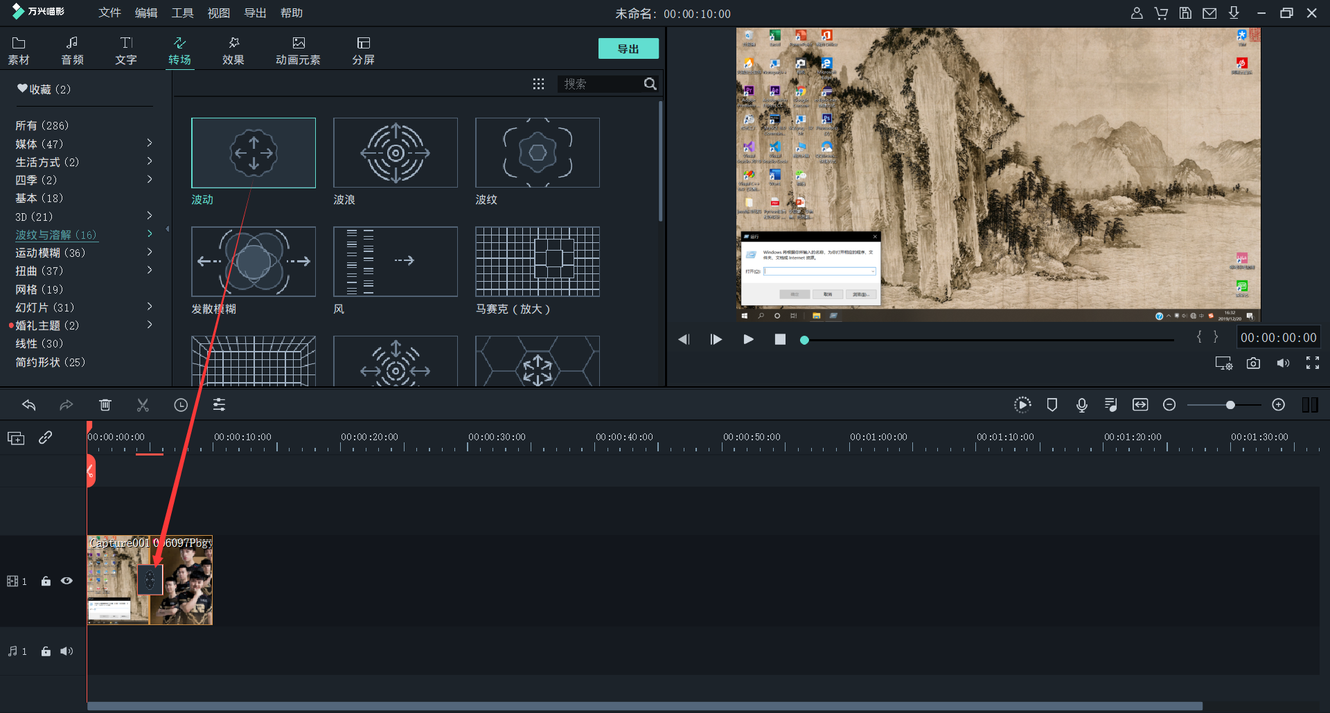Toggle lock on video track 1

[x=46, y=581]
